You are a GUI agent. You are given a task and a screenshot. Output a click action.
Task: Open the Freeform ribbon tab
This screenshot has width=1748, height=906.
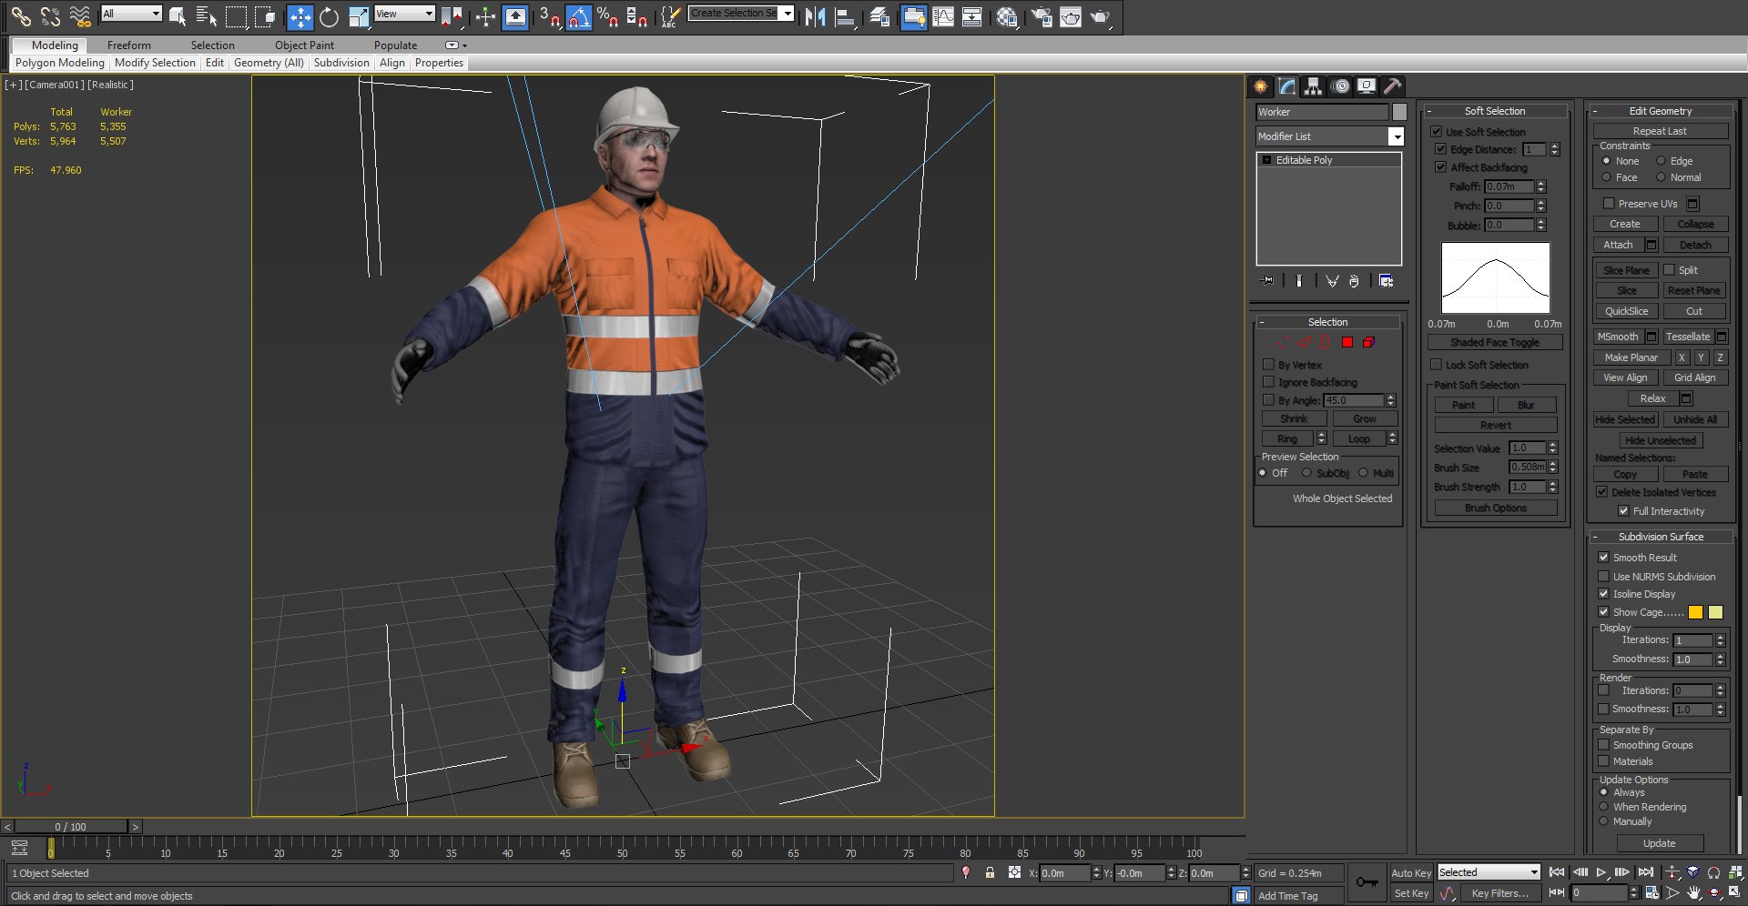[x=128, y=45]
